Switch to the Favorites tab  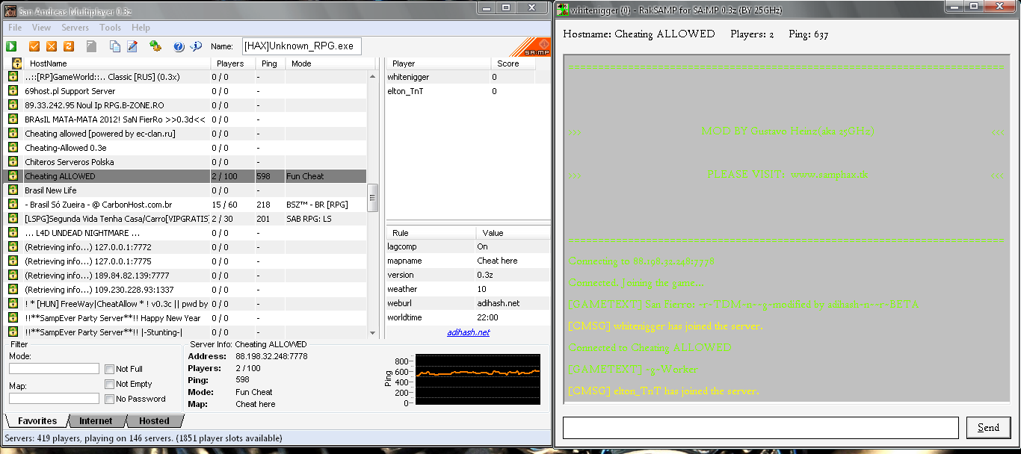coord(37,421)
